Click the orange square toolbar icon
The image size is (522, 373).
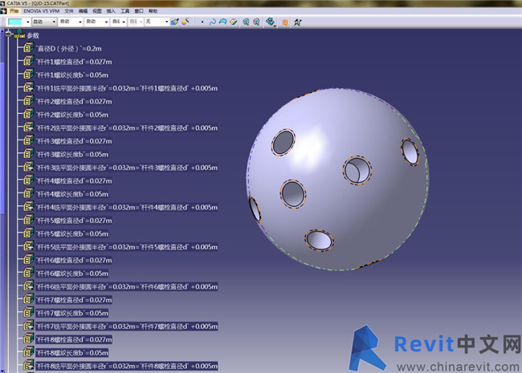click(285, 22)
